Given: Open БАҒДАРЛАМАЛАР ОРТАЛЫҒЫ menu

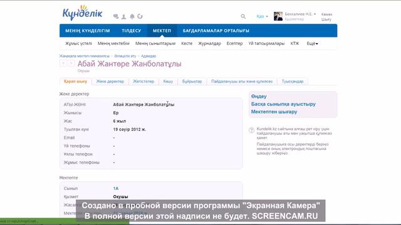Looking at the screenshot, I should [216, 31].
